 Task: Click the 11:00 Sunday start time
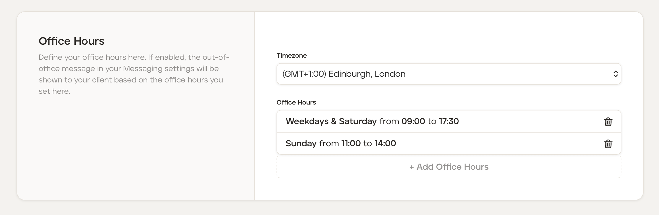coord(351,143)
